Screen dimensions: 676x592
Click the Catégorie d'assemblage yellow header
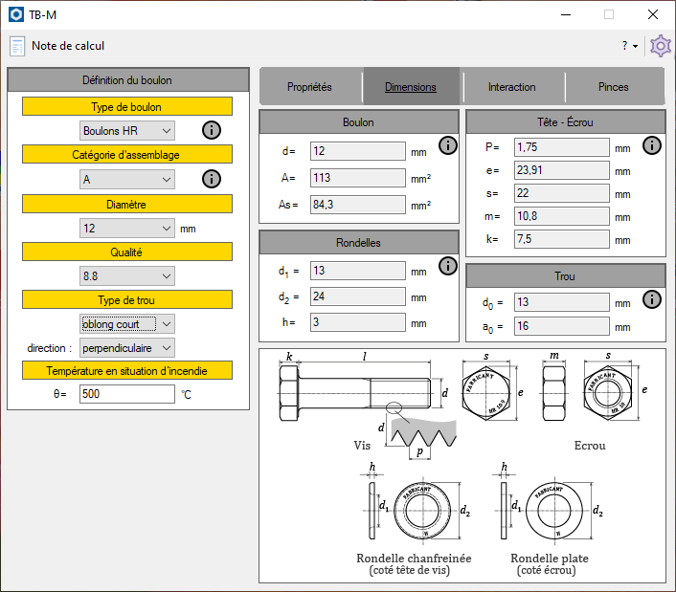click(x=127, y=154)
